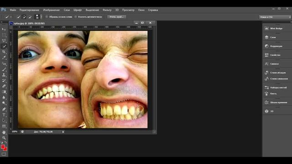Open the workspace switcher dropdown

(x=275, y=17)
